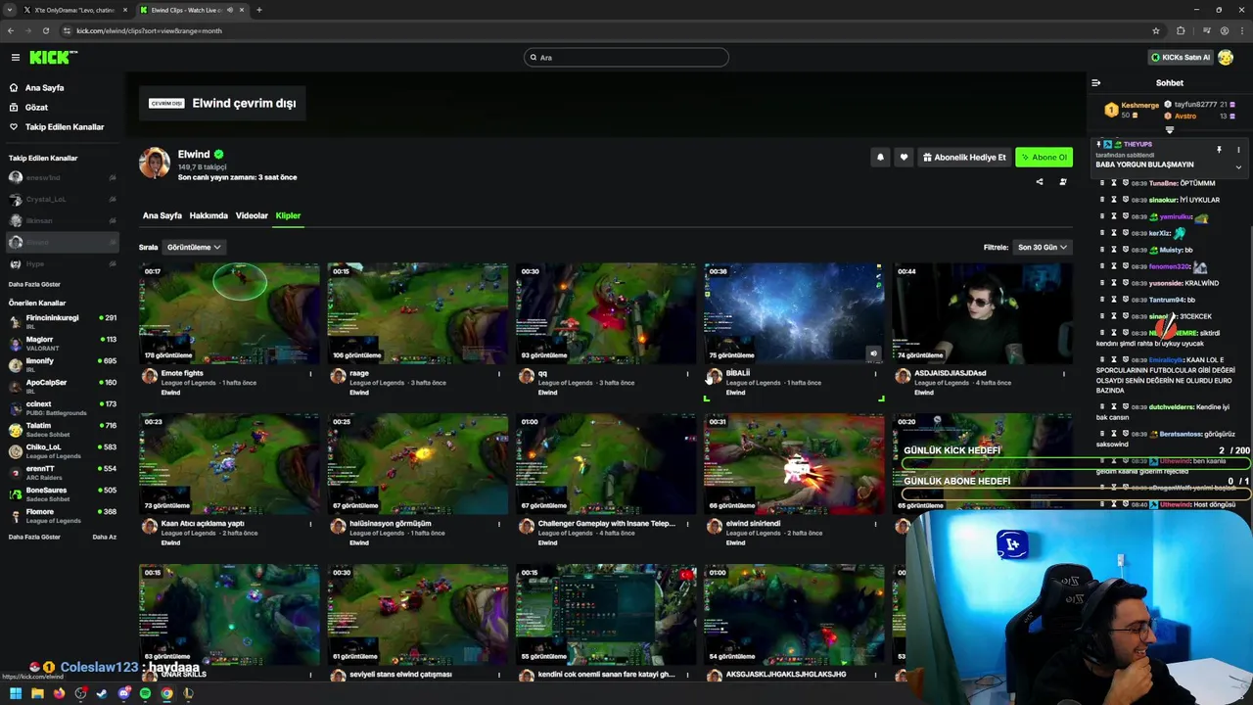Switch to Ana Sayfa channel tab
The image size is (1253, 705).
click(x=162, y=215)
